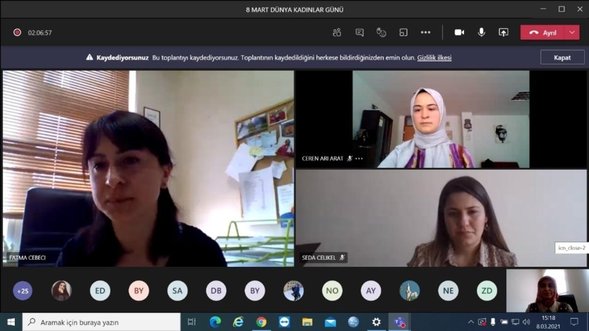Open Google Chrome from the taskbar
Screen dimensions: 589x331
(261, 322)
